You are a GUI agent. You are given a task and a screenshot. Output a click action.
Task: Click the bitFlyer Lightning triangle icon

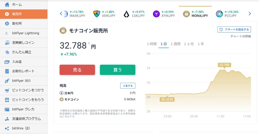coord(6,33)
